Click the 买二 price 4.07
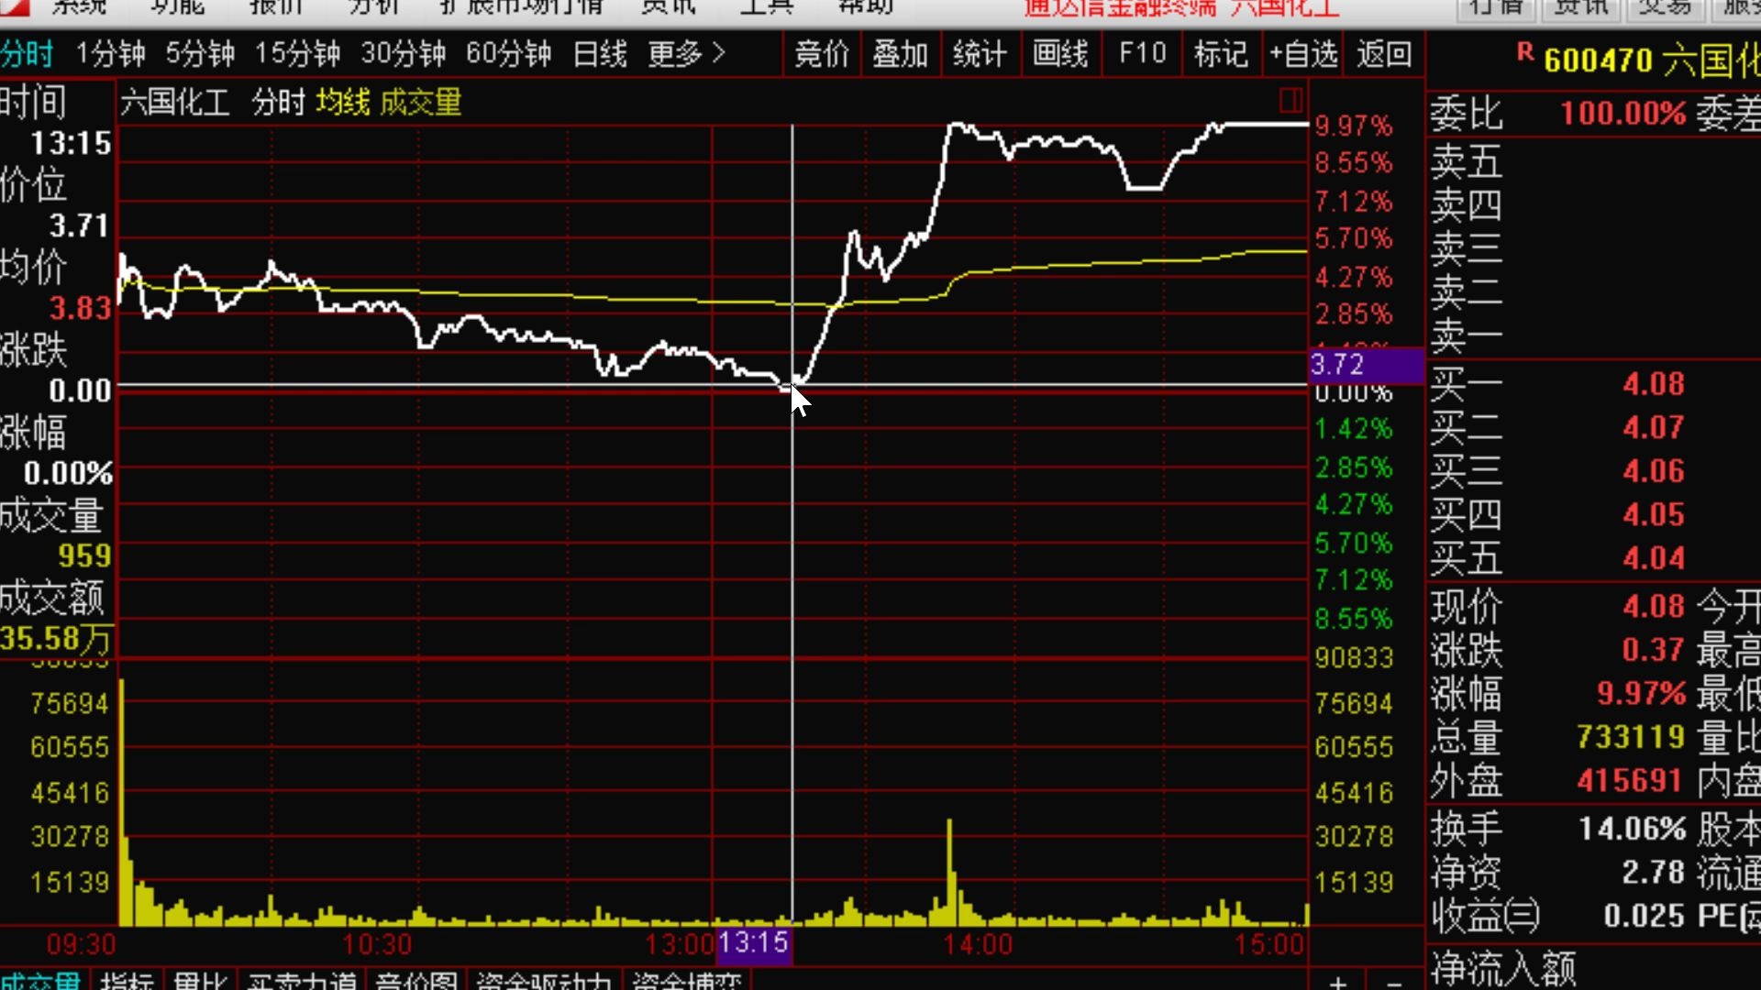Image resolution: width=1761 pixels, height=990 pixels. tap(1654, 427)
